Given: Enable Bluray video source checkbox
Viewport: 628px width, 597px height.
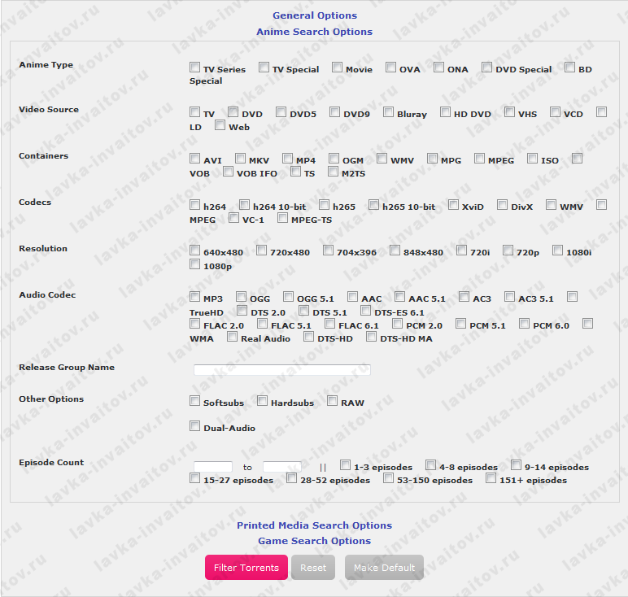Looking at the screenshot, I should coord(389,111).
